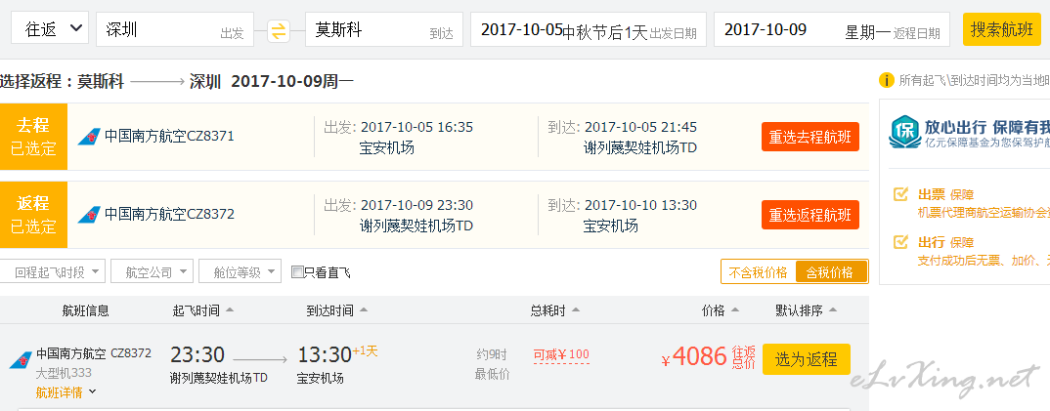Open the 回程起飞时段 filter dropdown
1050x411 pixels.
(52, 272)
